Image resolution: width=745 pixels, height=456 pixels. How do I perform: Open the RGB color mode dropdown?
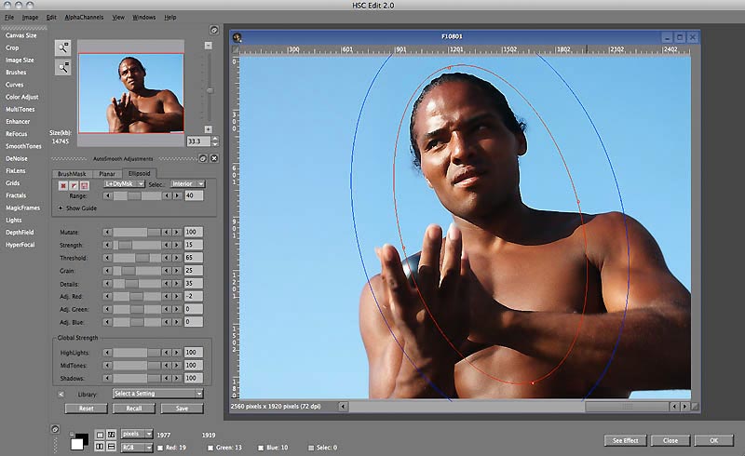pyautogui.click(x=137, y=447)
